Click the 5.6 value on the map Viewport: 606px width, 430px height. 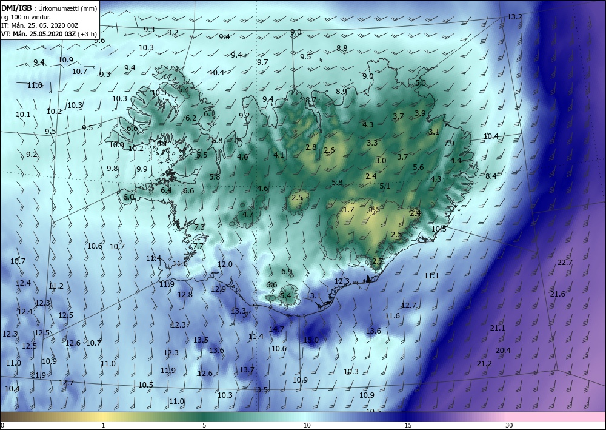click(418, 167)
